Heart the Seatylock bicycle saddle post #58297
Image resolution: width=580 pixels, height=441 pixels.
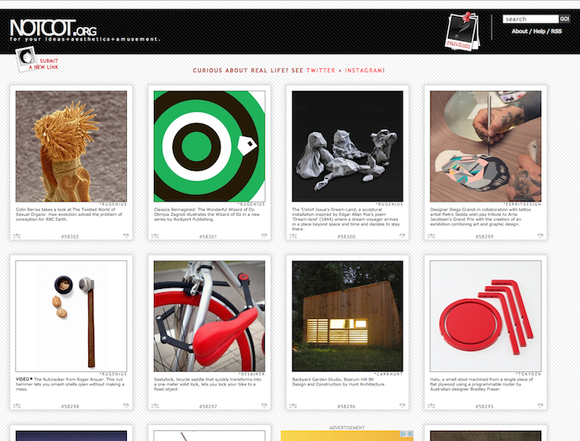(264, 406)
